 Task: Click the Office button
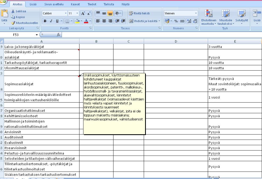3,2
